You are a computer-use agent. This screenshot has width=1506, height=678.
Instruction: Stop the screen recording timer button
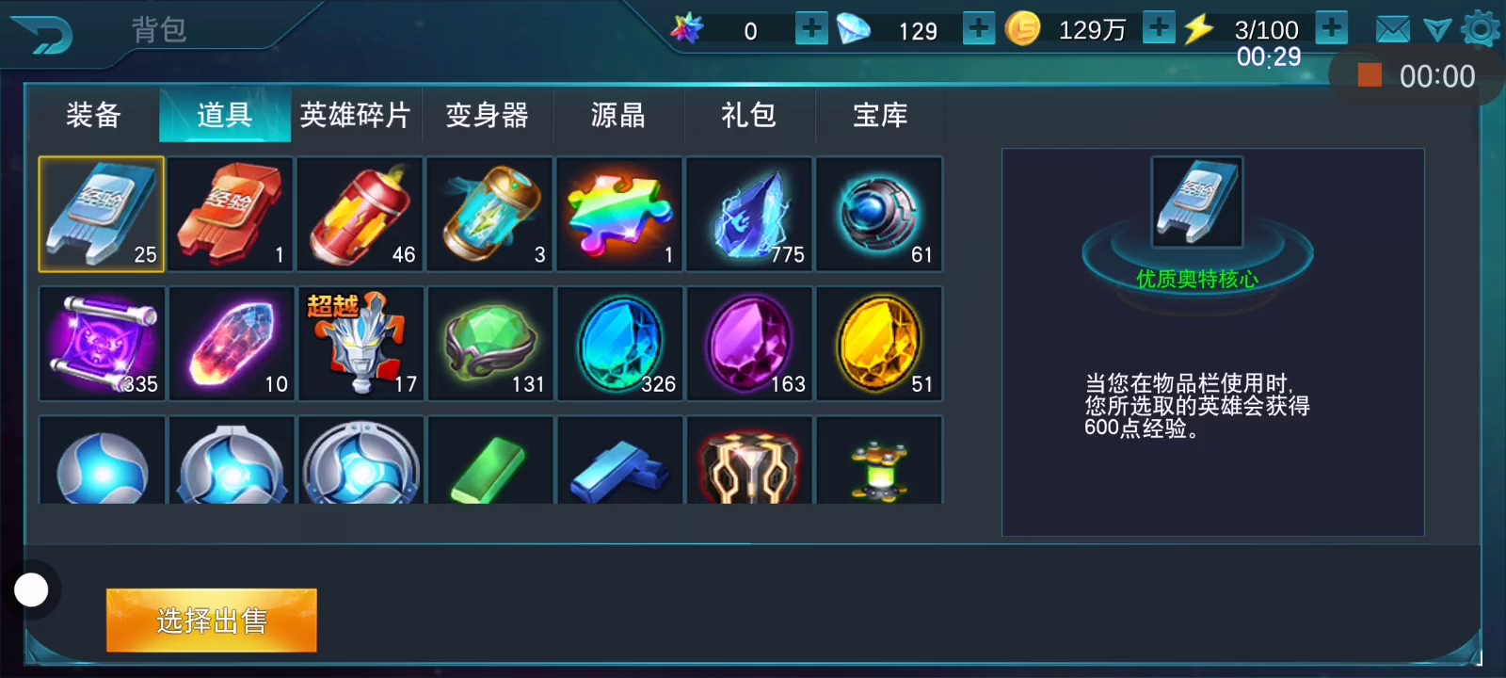click(1370, 75)
